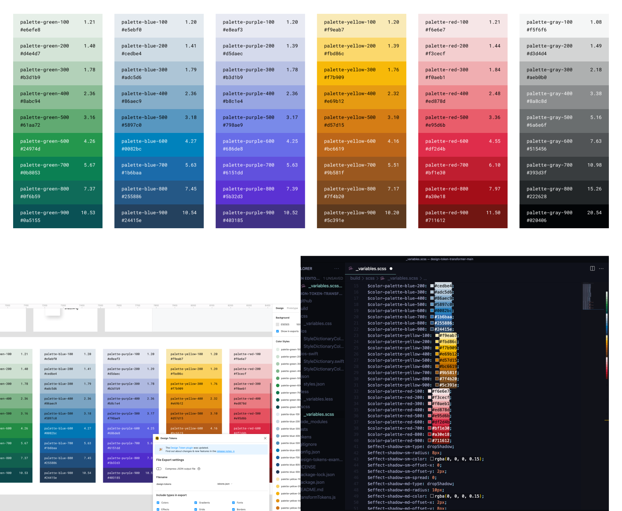Open StyleDictionary.swift file
The height and width of the screenshot is (511, 622).
pos(324,361)
